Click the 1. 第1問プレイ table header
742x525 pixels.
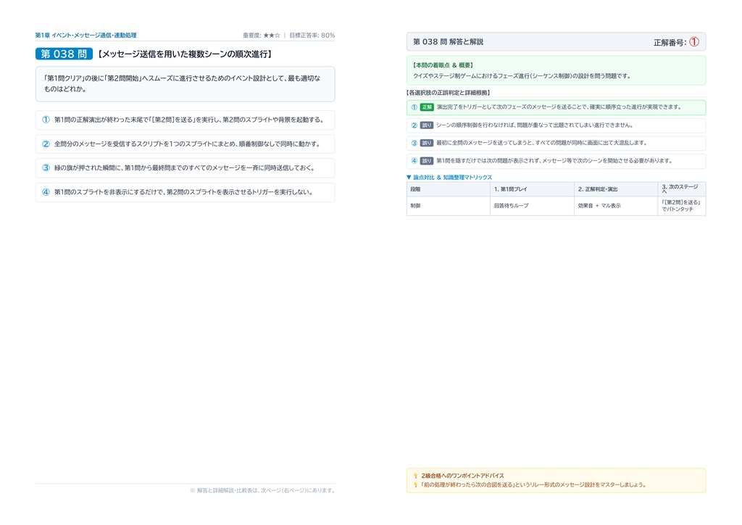click(x=533, y=189)
